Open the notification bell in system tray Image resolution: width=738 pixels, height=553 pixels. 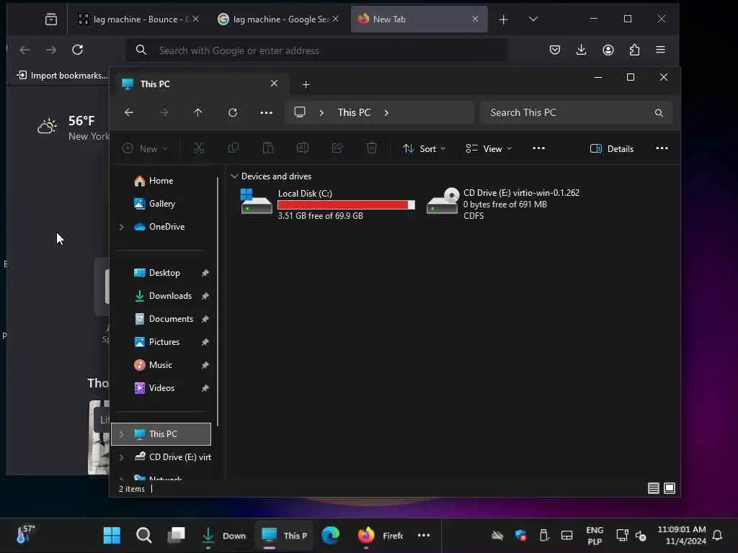click(x=717, y=535)
